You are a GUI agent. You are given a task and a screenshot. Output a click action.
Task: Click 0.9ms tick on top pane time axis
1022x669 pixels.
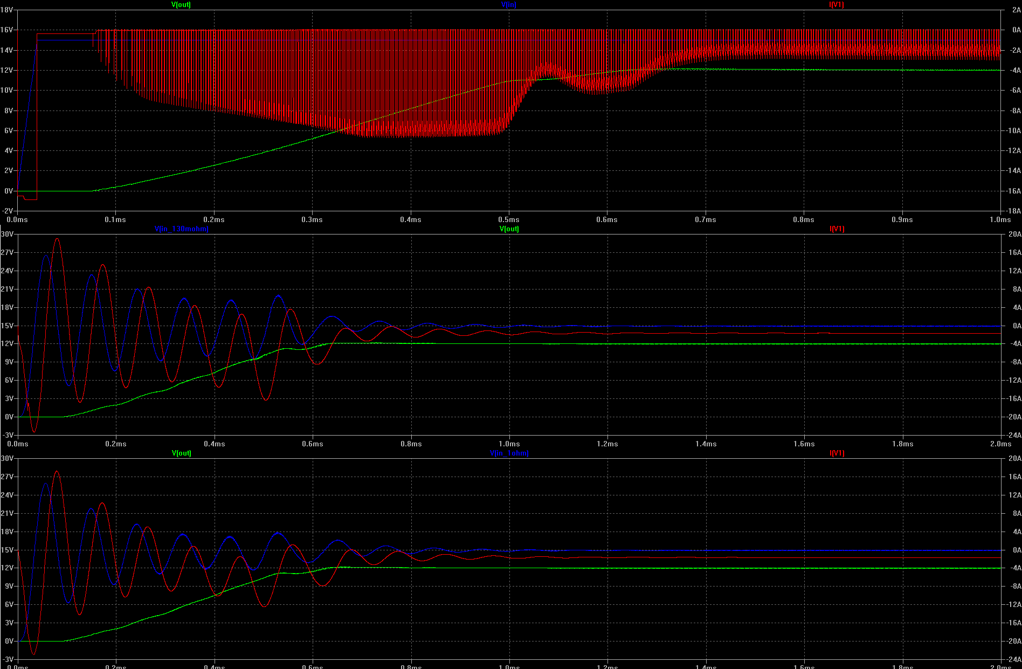click(902, 220)
